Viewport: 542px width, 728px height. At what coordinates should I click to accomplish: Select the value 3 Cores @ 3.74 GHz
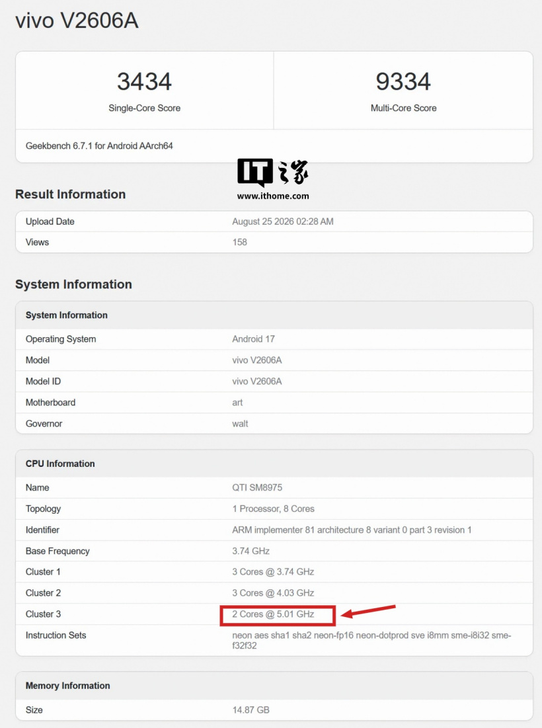pos(273,571)
